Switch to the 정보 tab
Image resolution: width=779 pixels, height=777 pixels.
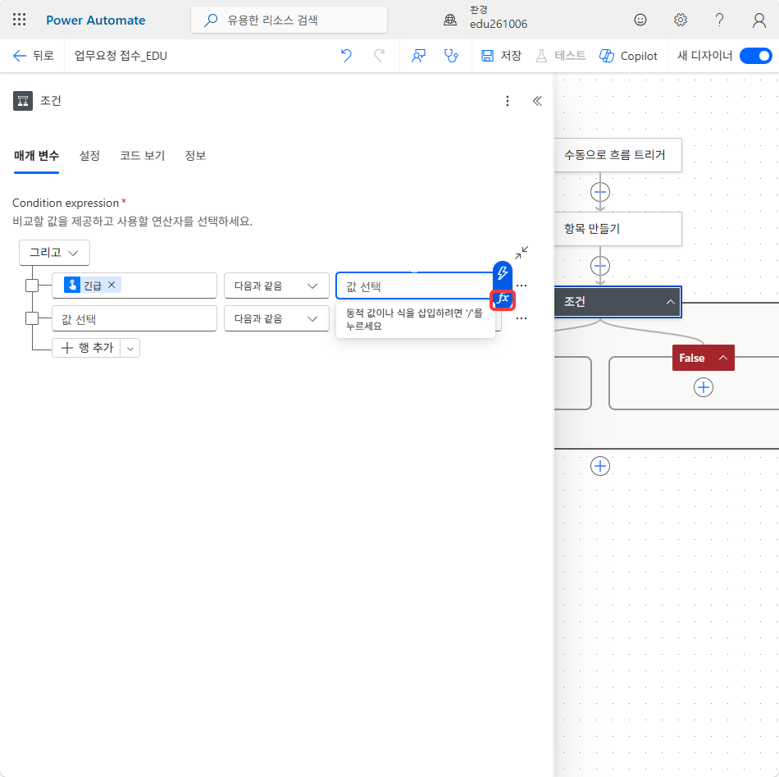click(195, 156)
